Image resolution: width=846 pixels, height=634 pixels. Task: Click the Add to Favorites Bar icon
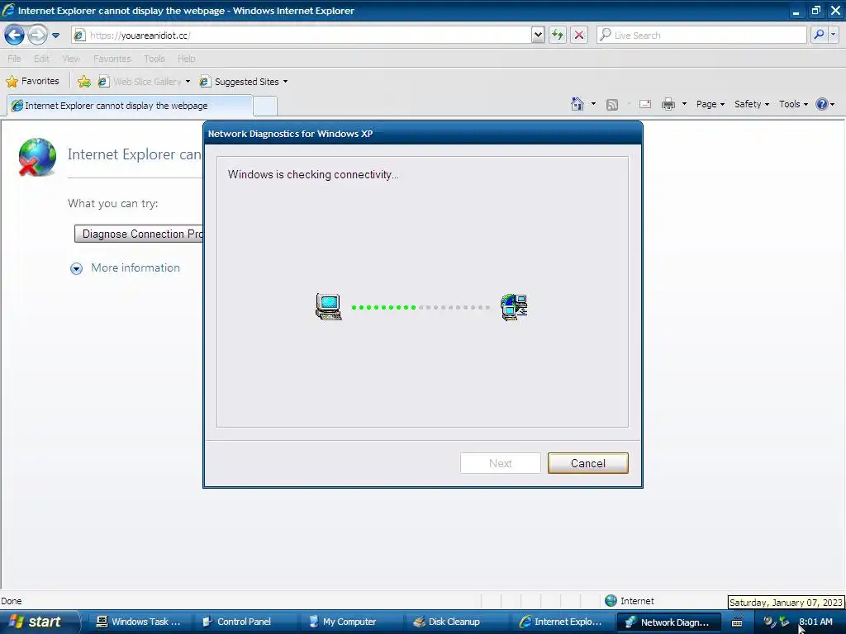click(x=84, y=82)
